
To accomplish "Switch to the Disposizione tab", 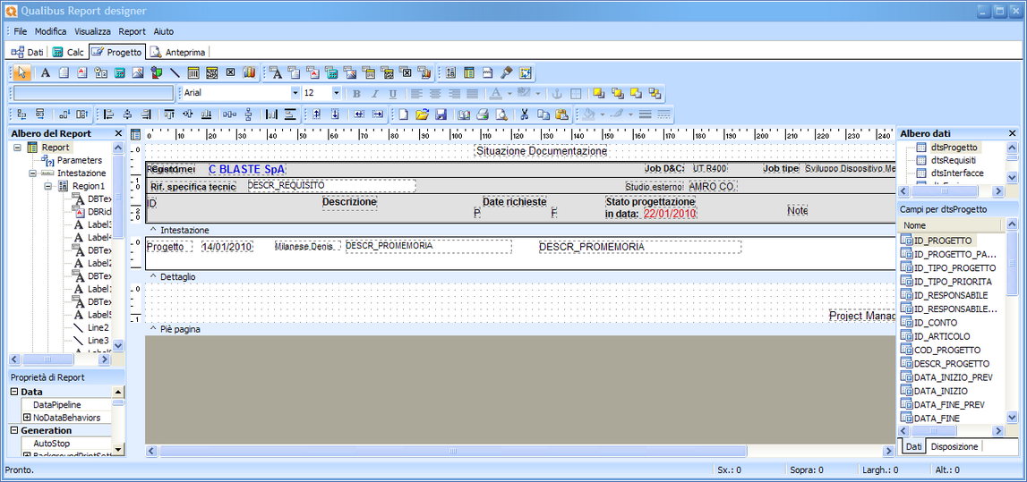I will (955, 446).
